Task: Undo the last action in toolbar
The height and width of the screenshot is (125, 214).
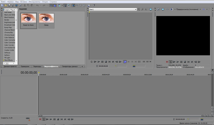Action: (x=37, y=5)
